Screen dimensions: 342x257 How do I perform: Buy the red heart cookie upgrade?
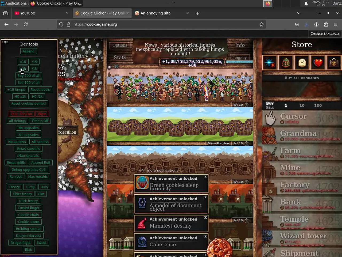tap(318, 63)
